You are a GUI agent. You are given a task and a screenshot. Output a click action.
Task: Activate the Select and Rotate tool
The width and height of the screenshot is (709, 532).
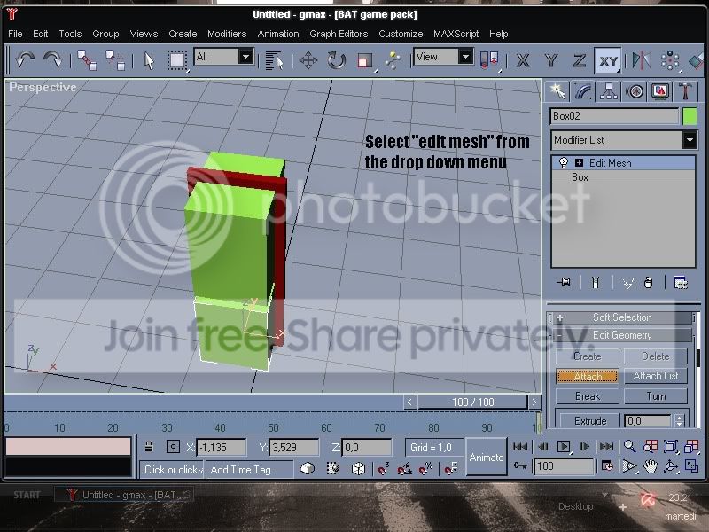336,60
